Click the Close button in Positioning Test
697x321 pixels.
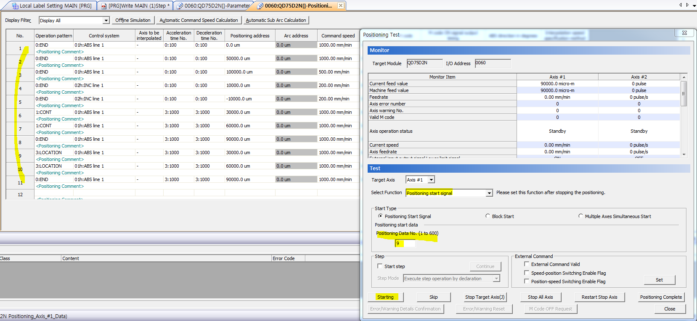coord(670,309)
